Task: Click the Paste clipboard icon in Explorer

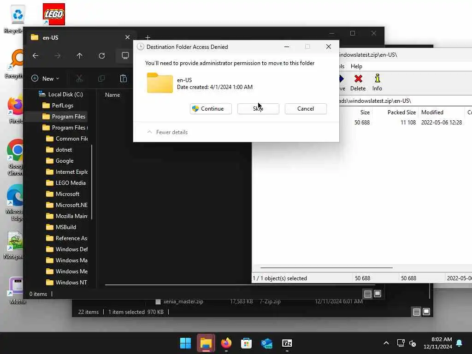Action: pos(124,78)
